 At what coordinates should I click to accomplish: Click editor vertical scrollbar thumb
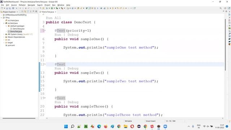coord(225,45)
